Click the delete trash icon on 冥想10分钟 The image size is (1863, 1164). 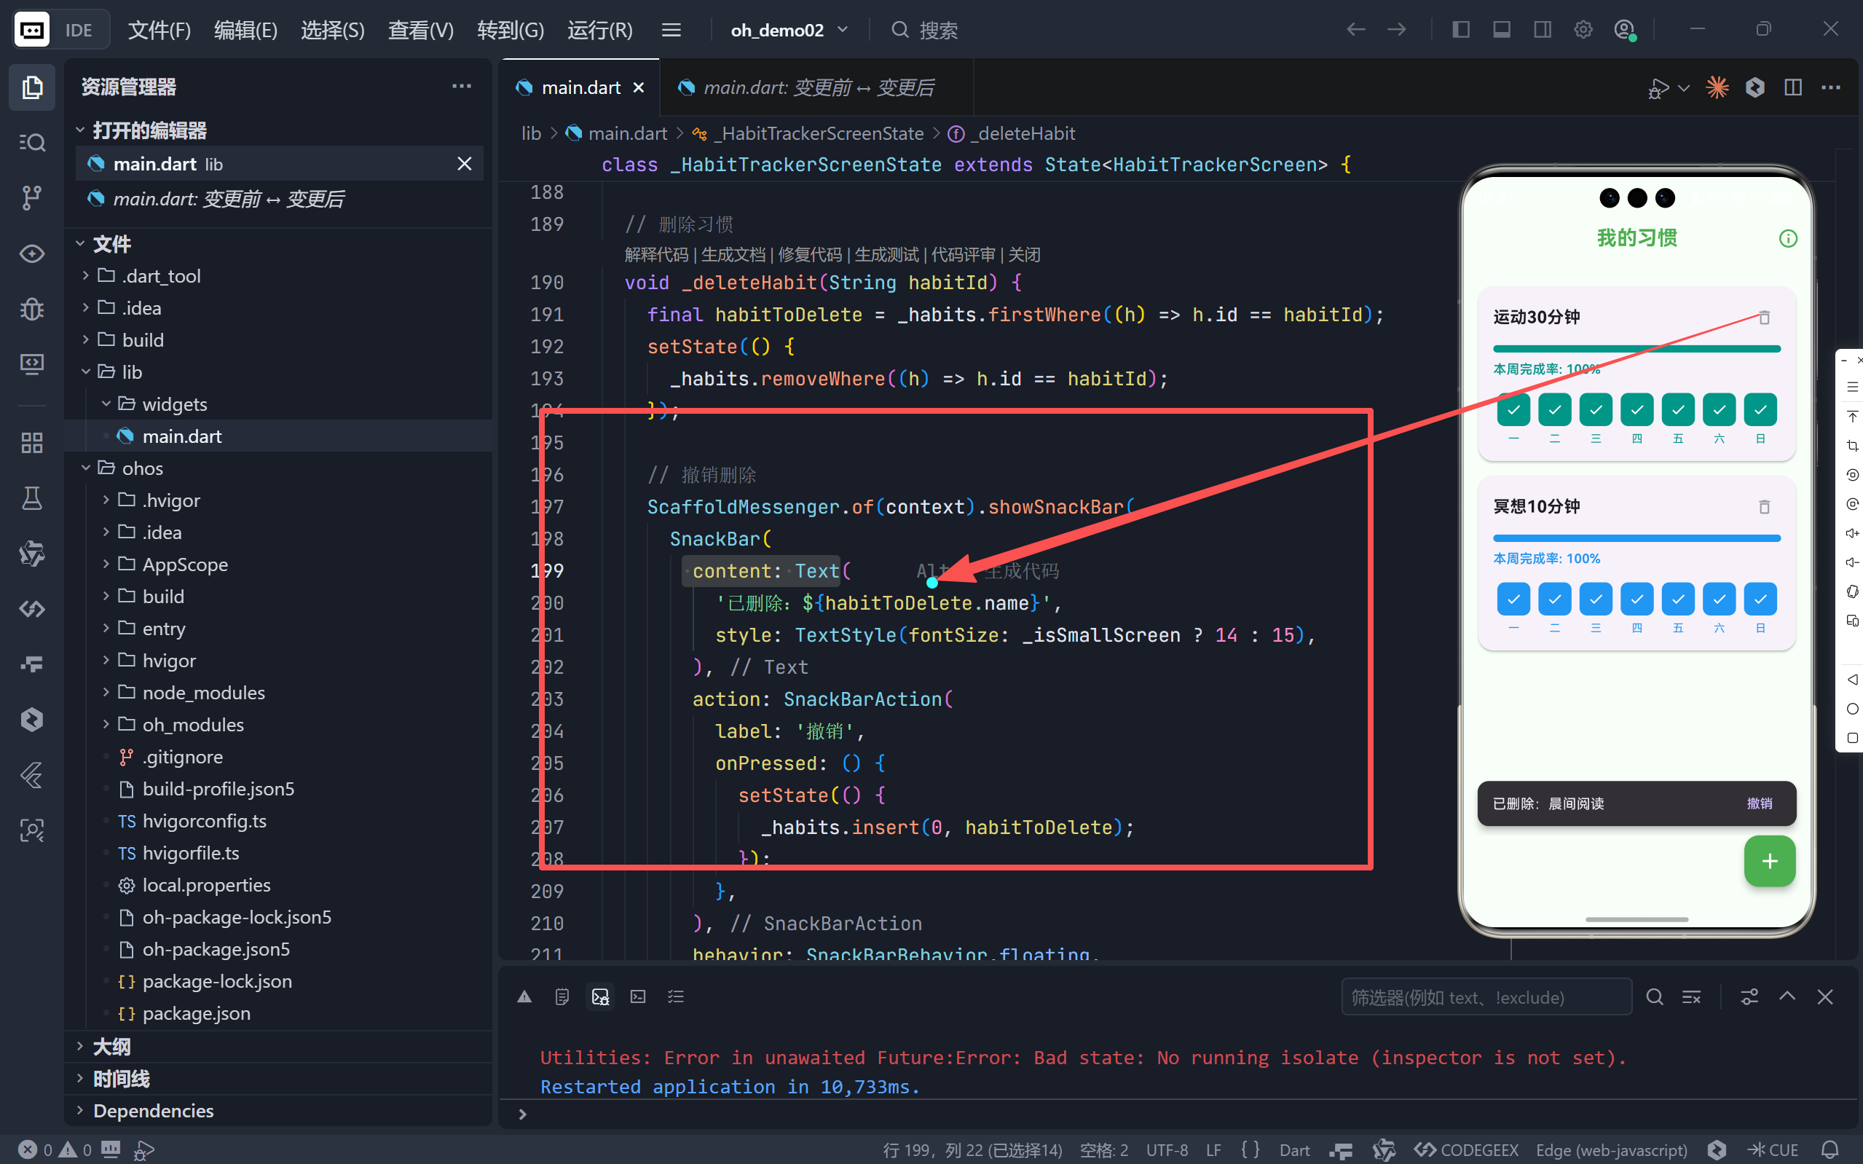[1764, 506]
